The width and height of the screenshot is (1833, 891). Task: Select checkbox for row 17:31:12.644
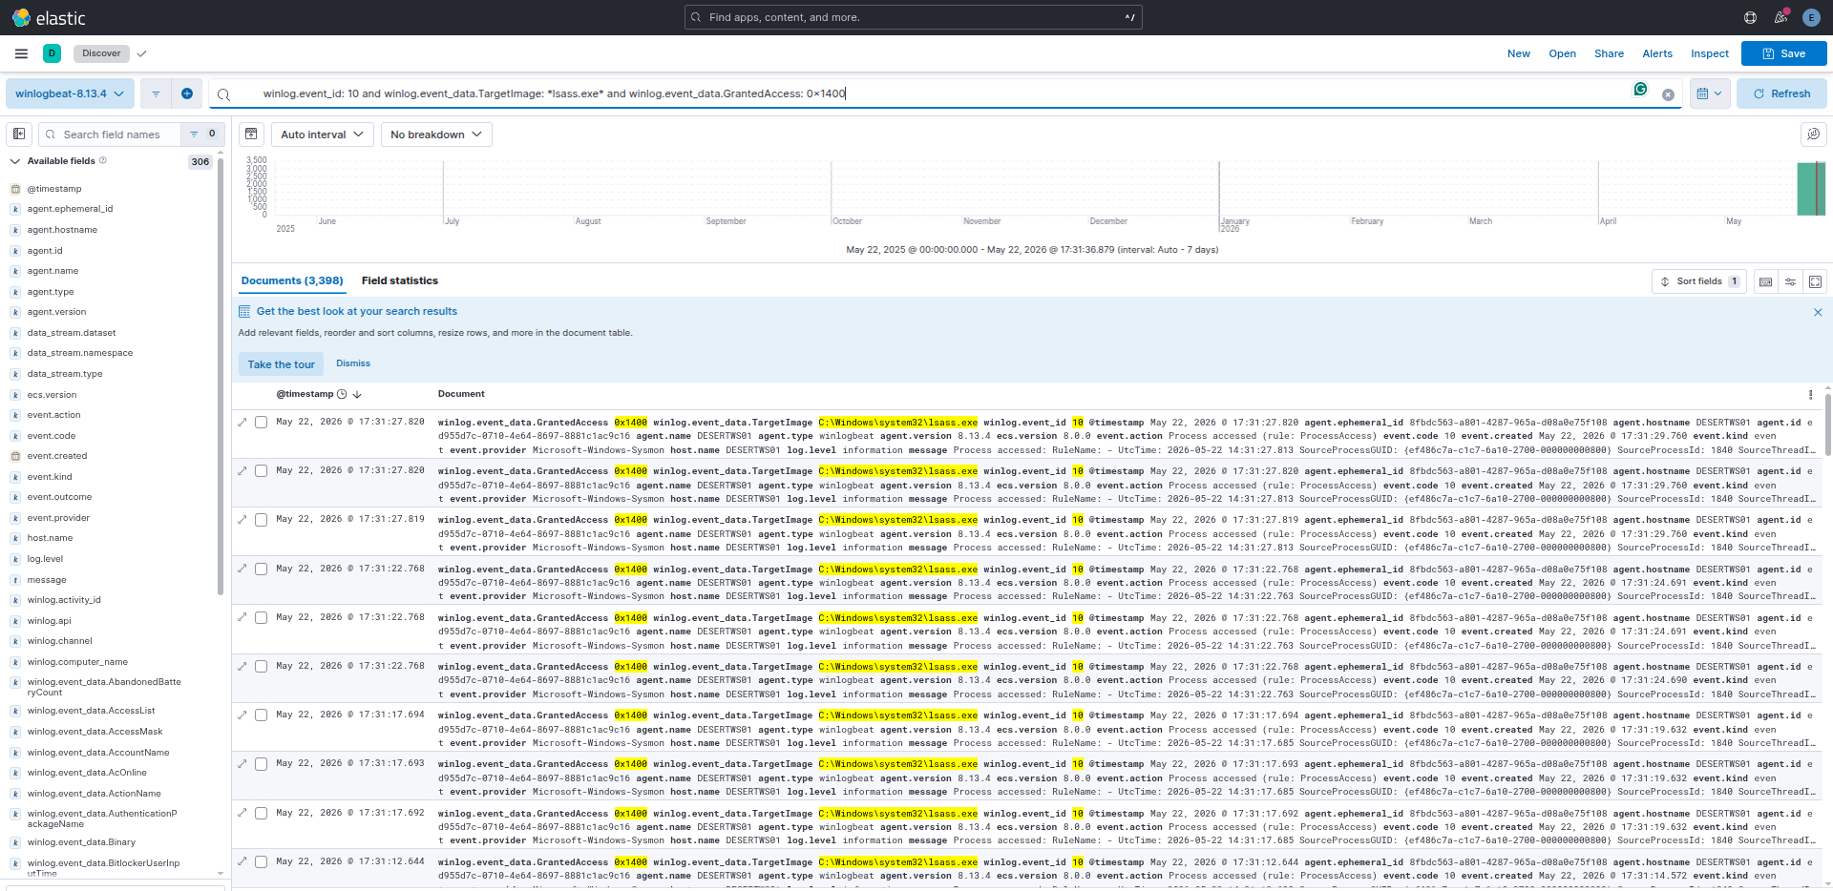click(x=261, y=861)
